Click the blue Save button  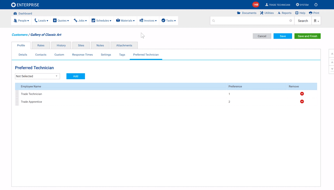point(283,36)
